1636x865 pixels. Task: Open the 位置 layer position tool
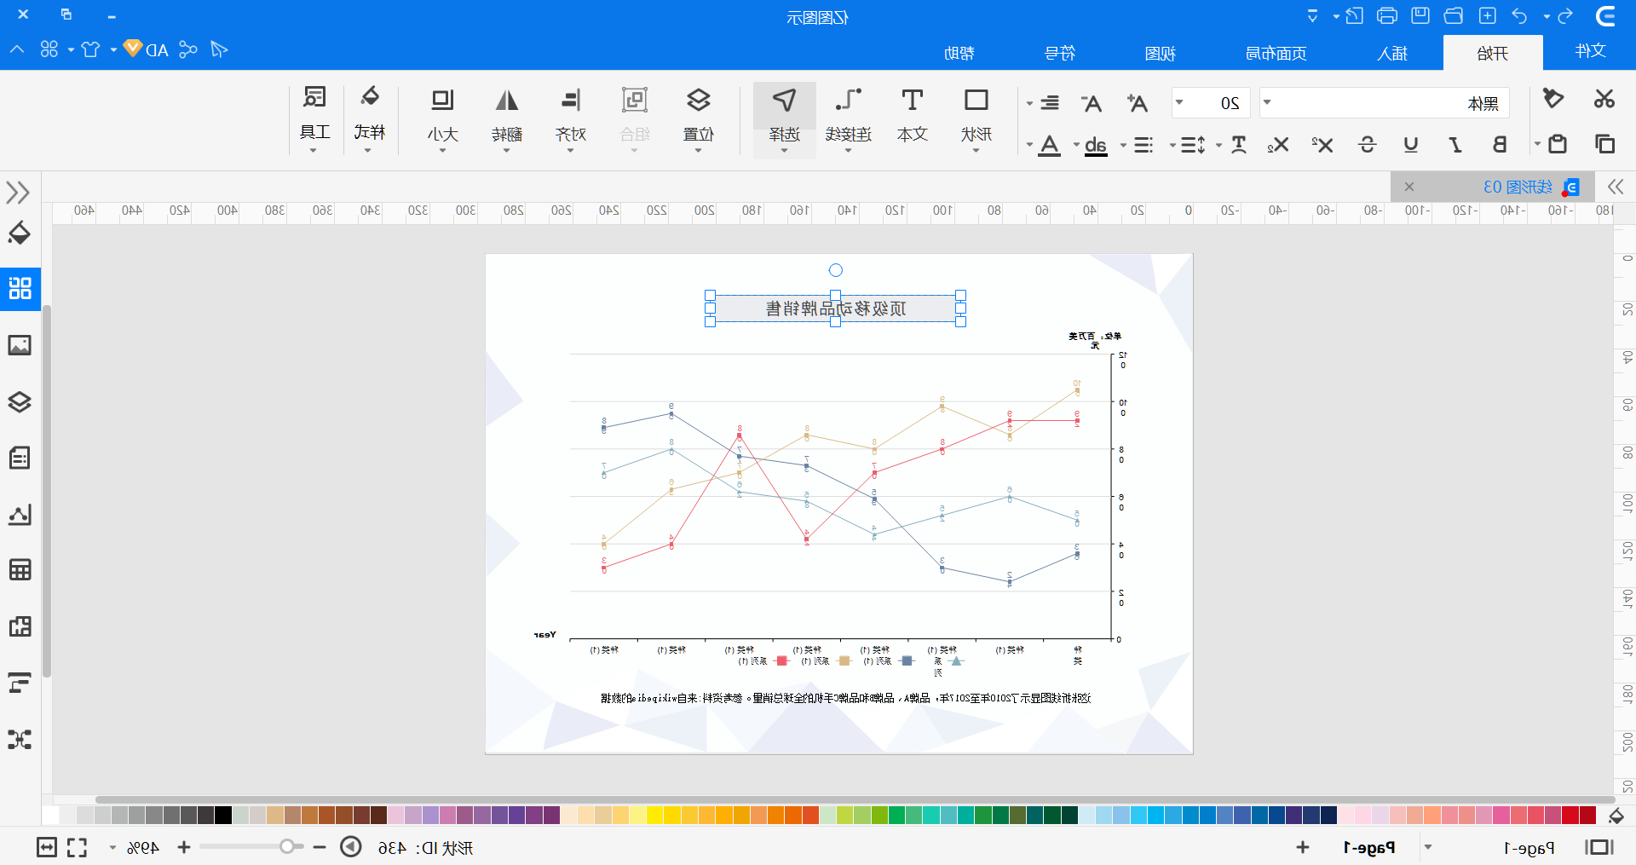698,118
